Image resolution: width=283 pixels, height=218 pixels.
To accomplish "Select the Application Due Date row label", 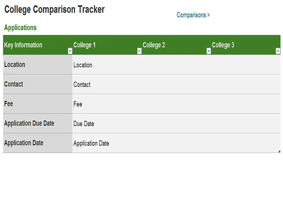I will 29,123.
